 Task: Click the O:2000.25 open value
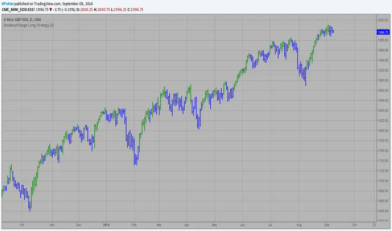(x=85, y=10)
